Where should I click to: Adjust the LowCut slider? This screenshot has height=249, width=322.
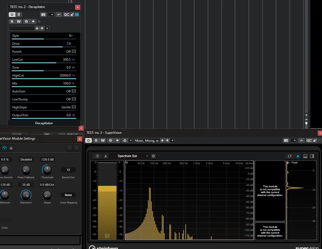(44, 63)
